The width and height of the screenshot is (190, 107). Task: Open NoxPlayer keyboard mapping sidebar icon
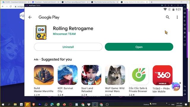tap(185, 13)
